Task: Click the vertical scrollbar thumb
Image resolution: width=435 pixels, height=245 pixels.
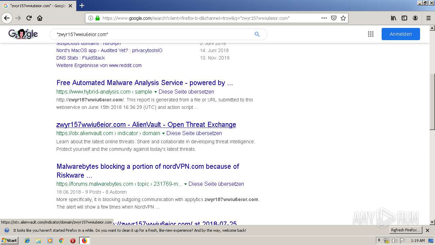Action: coord(432,102)
